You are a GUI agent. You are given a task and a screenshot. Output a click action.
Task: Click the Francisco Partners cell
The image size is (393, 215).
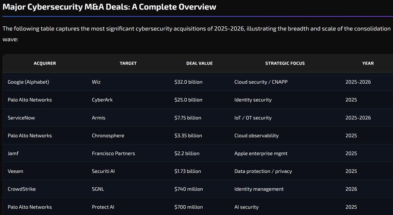pyautogui.click(x=113, y=153)
